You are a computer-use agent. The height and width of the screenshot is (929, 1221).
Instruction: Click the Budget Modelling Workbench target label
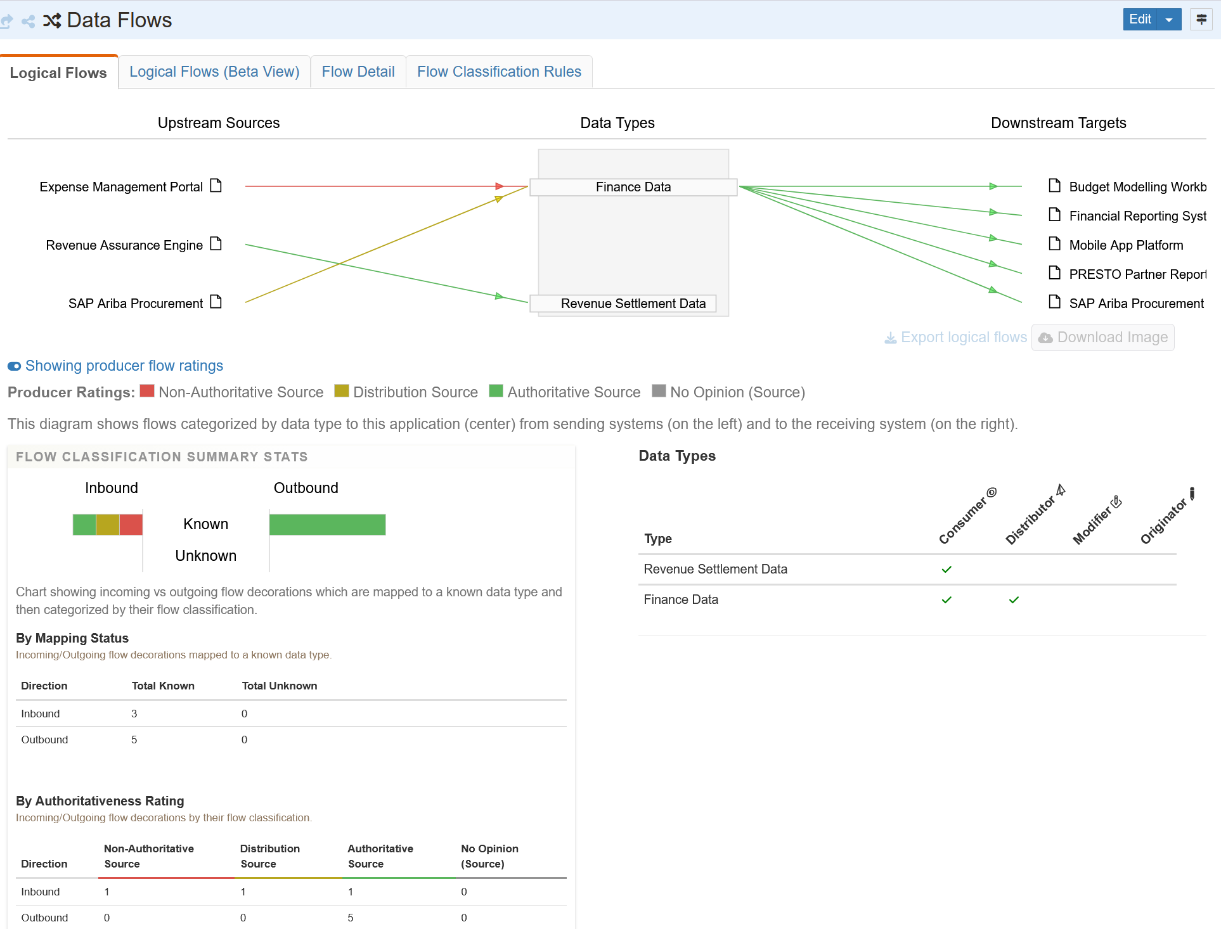(x=1137, y=187)
